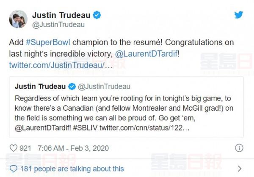The height and width of the screenshot is (177, 254).
Task: Click the info circle icon
Action: coord(239,148)
